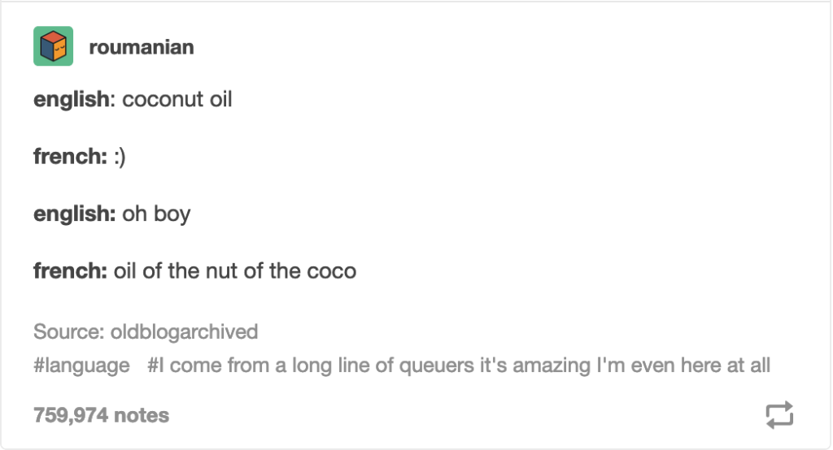Screen dimensions: 833x450
Task: Click the bold 'french:' before 'oil of'
Action: click(x=70, y=270)
